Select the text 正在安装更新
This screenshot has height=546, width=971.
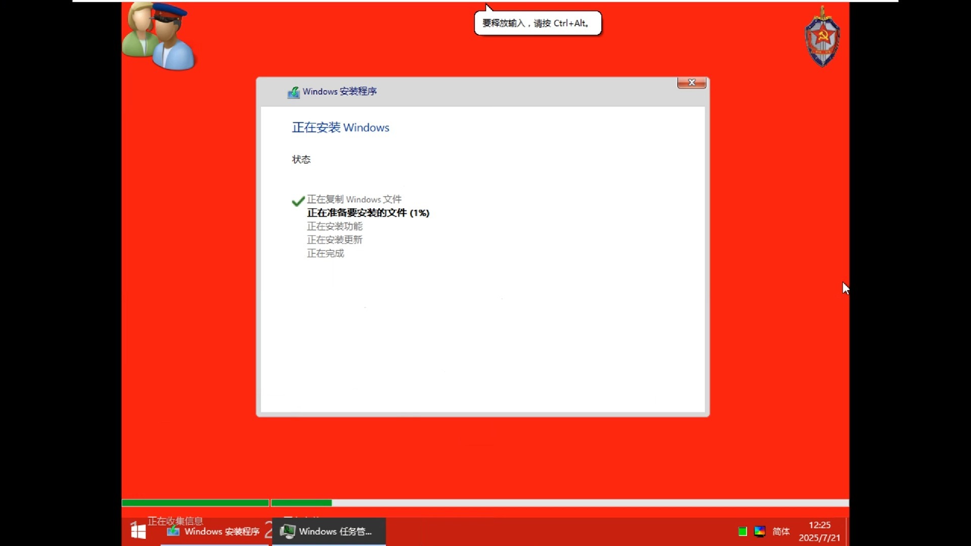pyautogui.click(x=335, y=240)
